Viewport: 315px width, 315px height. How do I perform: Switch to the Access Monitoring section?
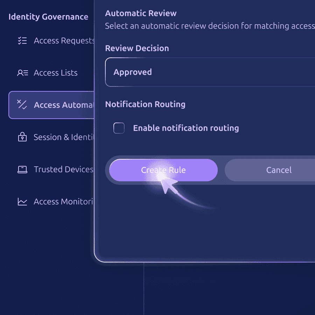pos(63,202)
